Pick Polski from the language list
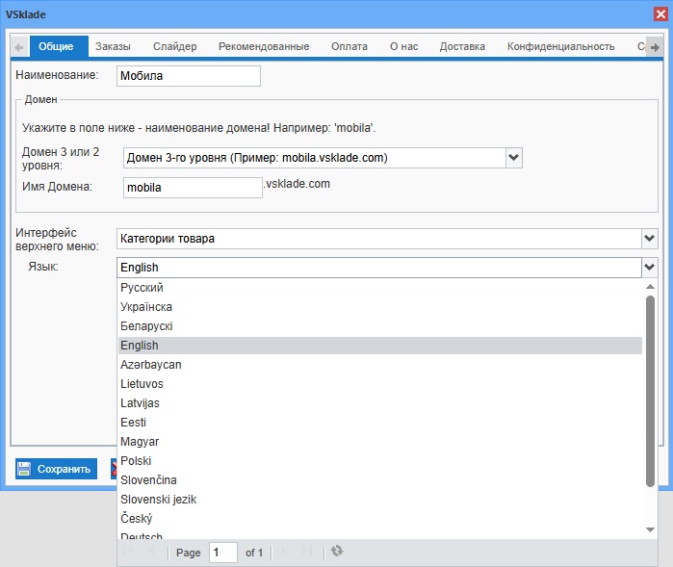The width and height of the screenshot is (673, 567). pos(136,461)
